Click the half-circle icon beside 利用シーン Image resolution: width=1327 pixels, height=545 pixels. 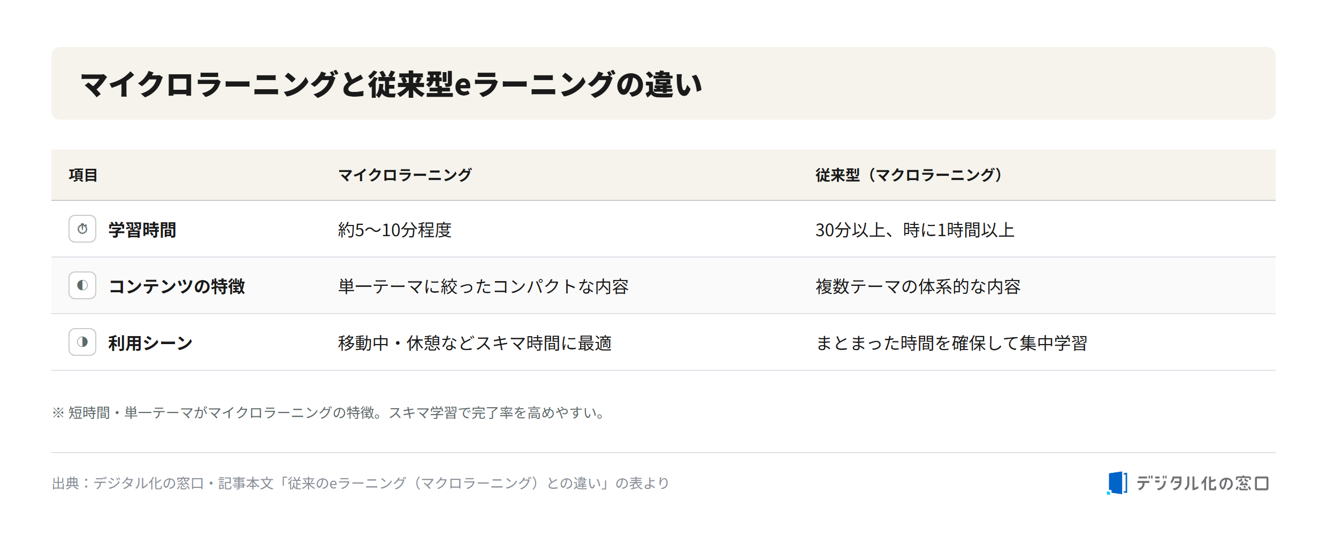[x=82, y=342]
